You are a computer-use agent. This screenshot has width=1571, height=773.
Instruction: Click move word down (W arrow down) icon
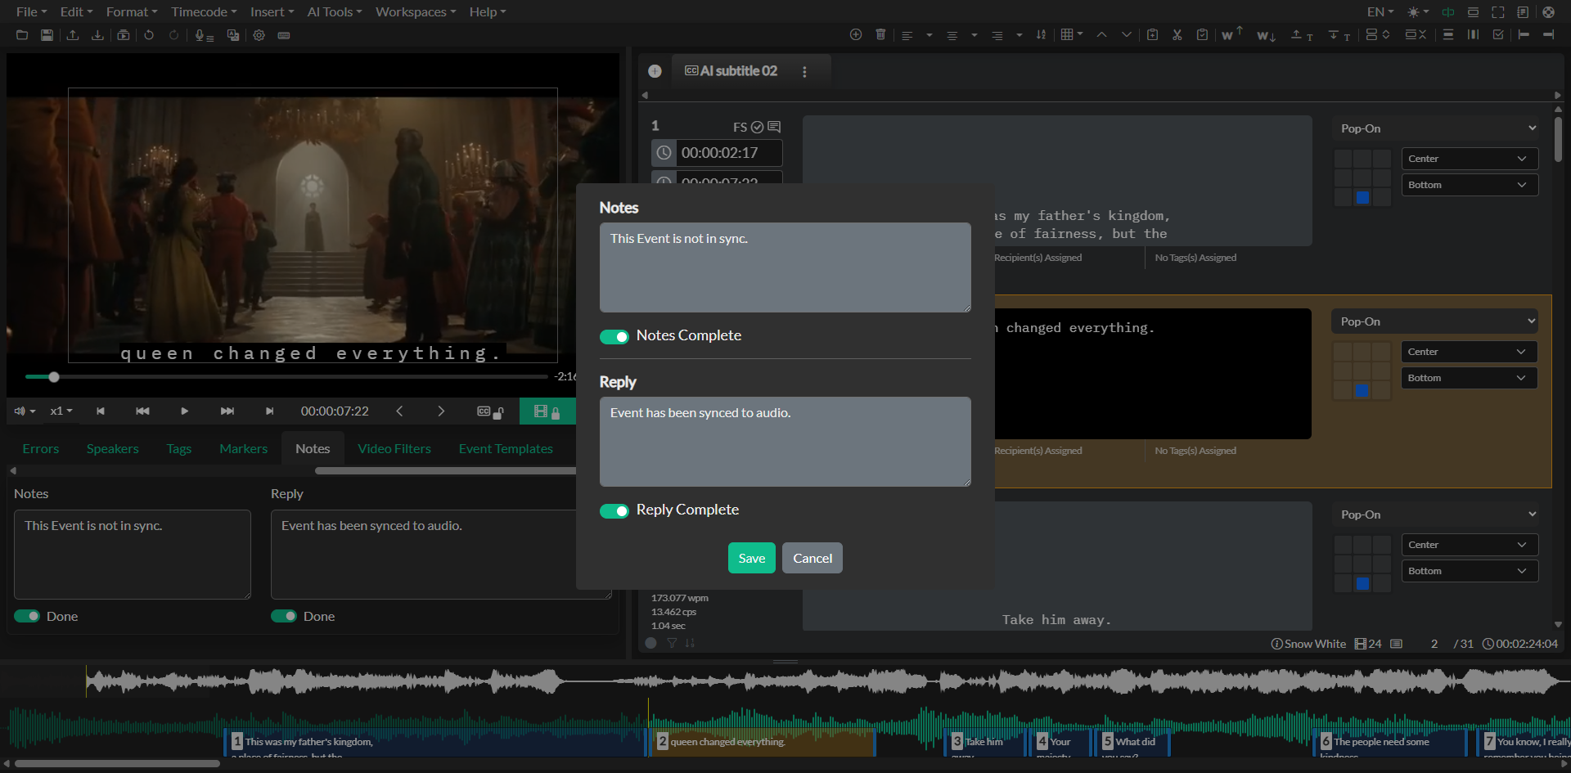(1266, 35)
